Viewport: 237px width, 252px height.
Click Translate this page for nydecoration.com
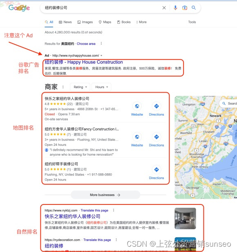pyautogui.click(x=97, y=240)
